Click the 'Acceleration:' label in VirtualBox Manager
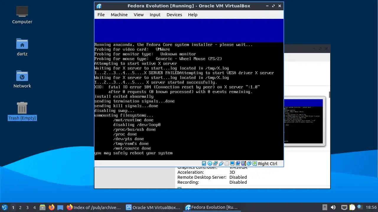Image resolution: width=378 pixels, height=212 pixels. click(190, 172)
